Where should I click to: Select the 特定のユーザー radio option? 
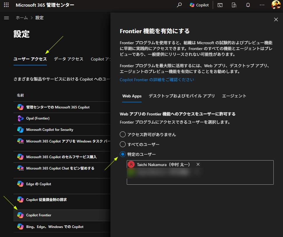123,154
